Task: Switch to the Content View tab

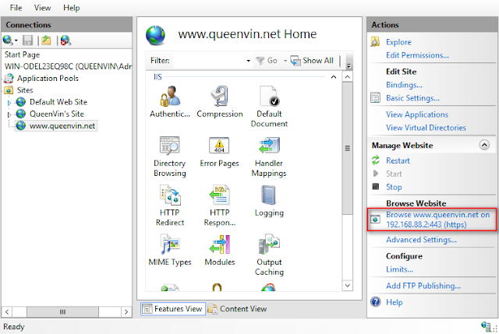Action: click(x=237, y=308)
